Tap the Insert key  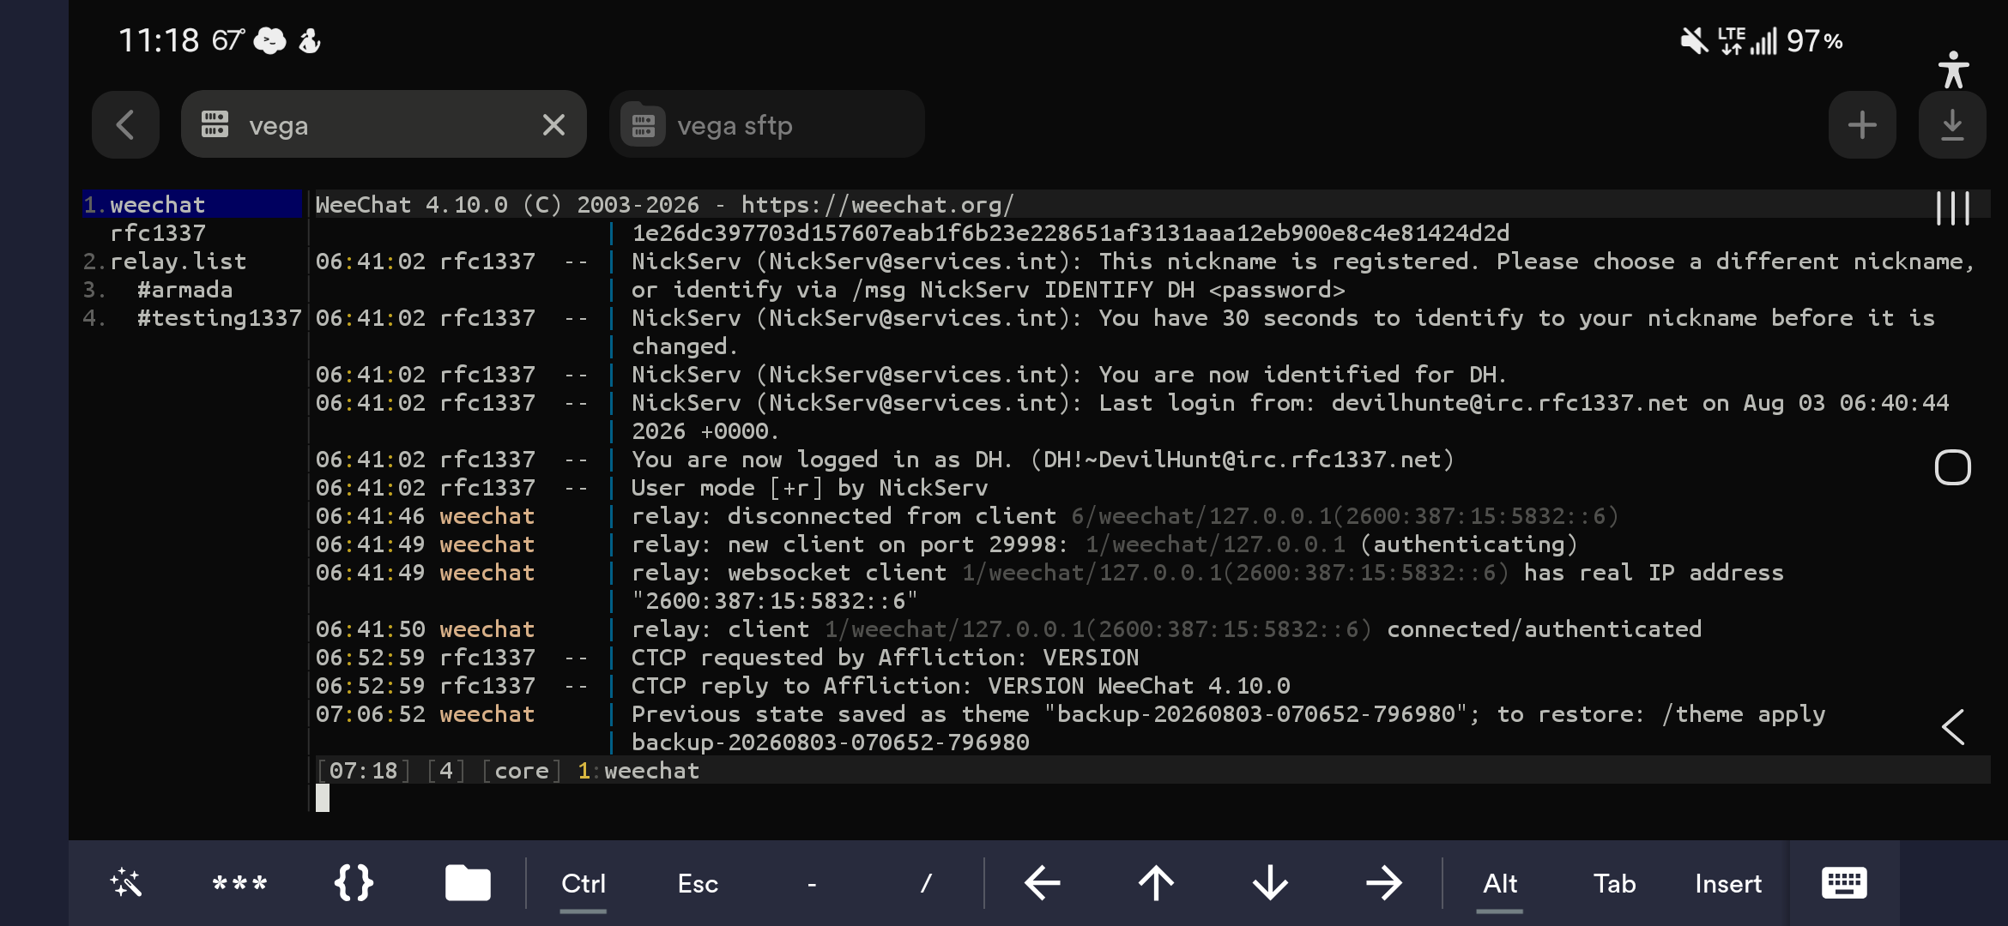pyautogui.click(x=1728, y=883)
